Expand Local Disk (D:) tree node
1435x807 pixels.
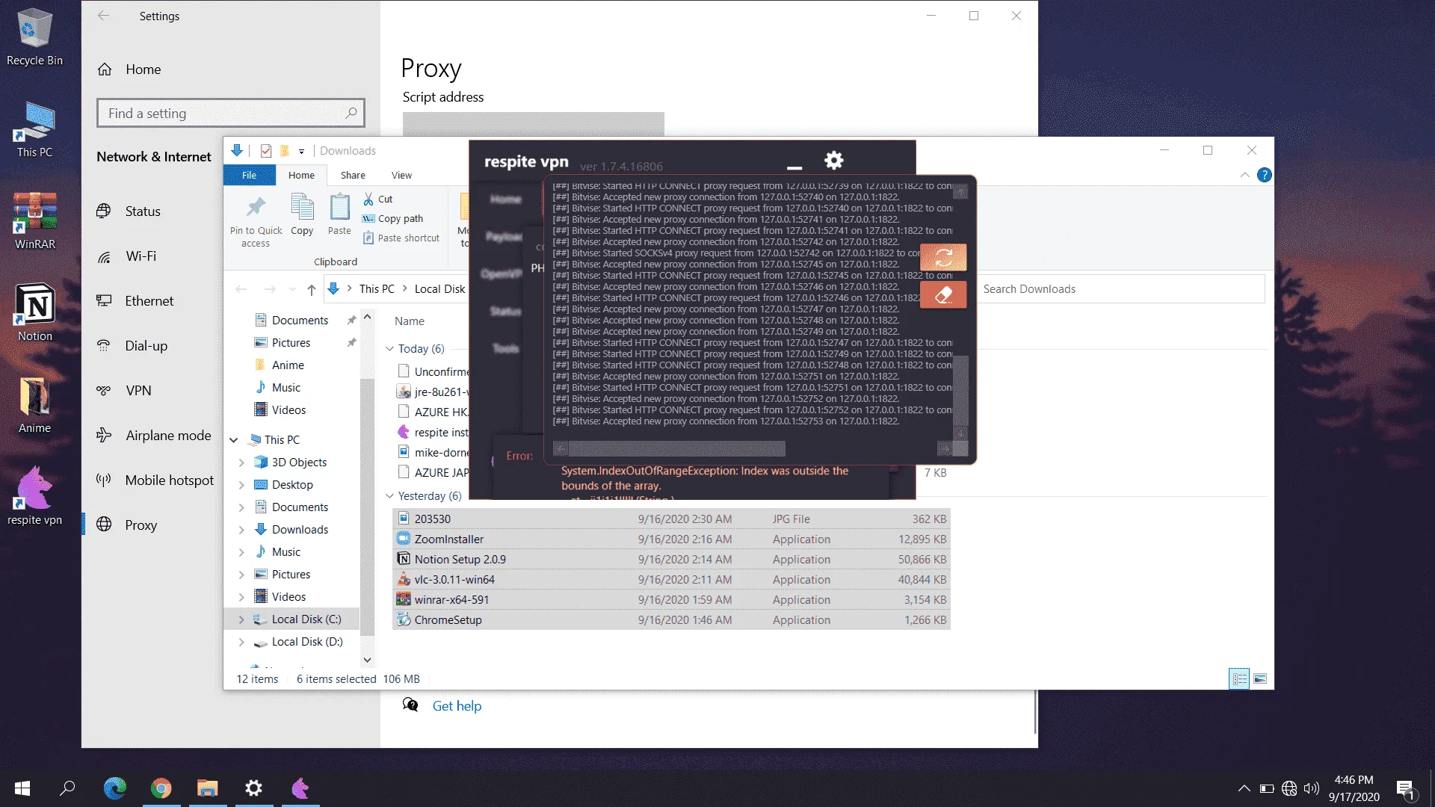[x=241, y=642]
